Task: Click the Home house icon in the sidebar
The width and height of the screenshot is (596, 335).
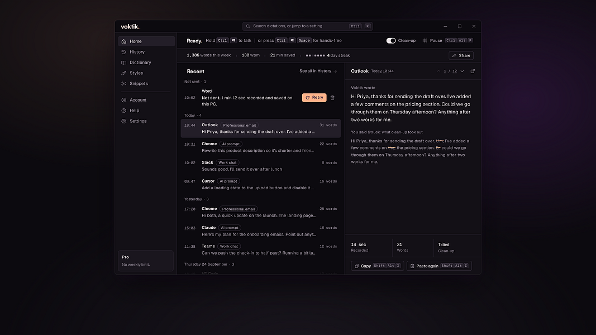Action: (x=123, y=41)
